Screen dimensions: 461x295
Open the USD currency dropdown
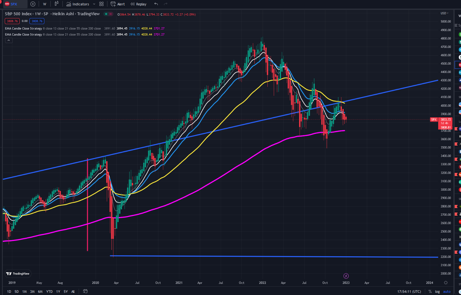pos(445,13)
